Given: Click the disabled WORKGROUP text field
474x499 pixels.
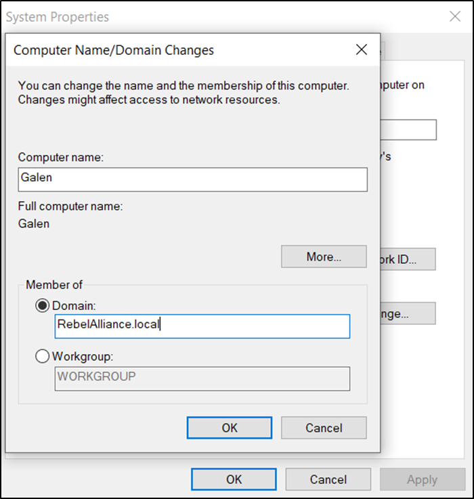Looking at the screenshot, I should point(202,378).
